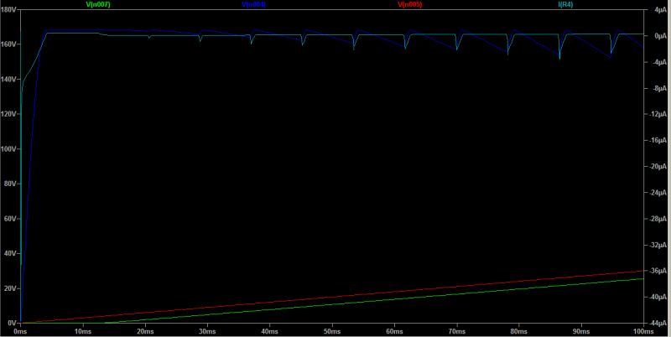Click the 180V left axis label

9,9
